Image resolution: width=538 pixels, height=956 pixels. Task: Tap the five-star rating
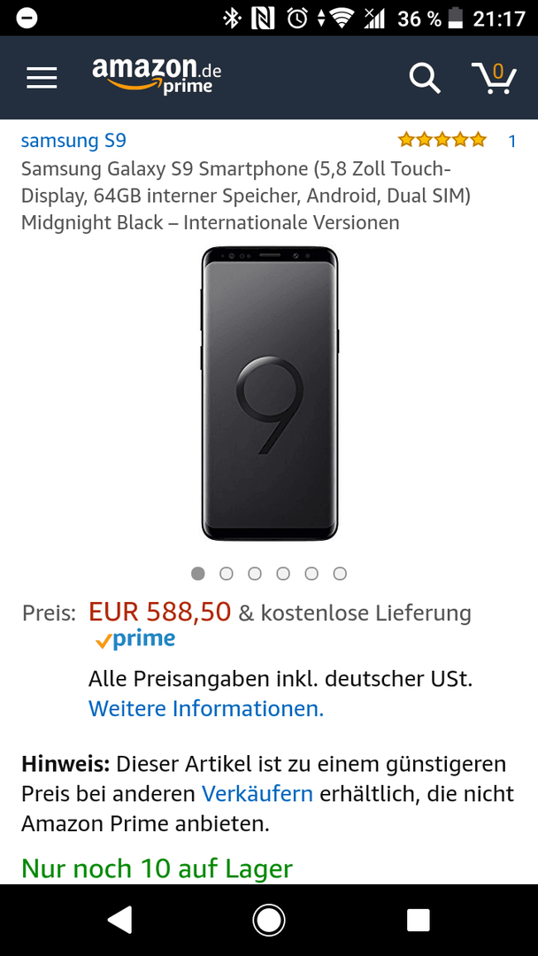coord(442,140)
